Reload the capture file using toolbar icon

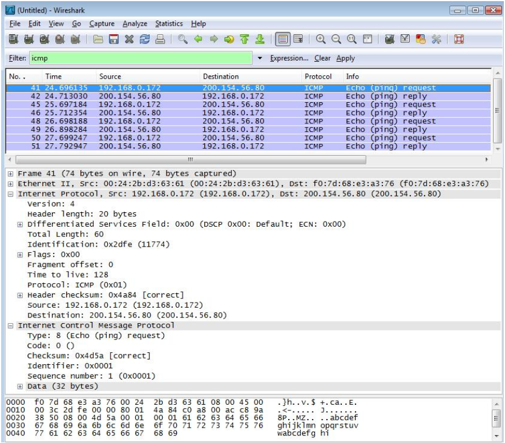[x=146, y=41]
